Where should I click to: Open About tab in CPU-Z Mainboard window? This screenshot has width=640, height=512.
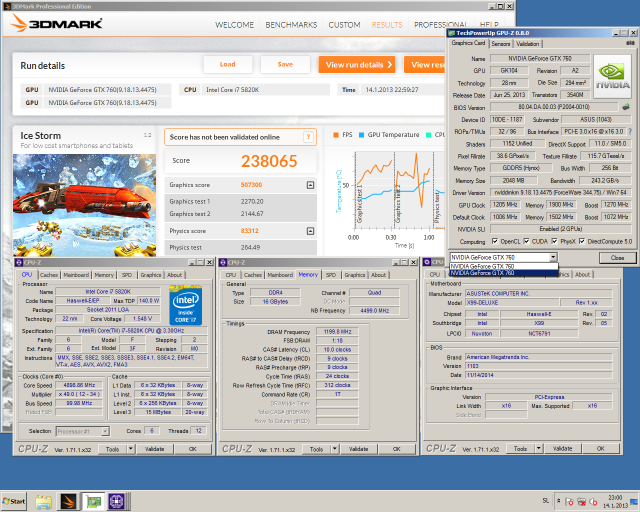coord(582,274)
